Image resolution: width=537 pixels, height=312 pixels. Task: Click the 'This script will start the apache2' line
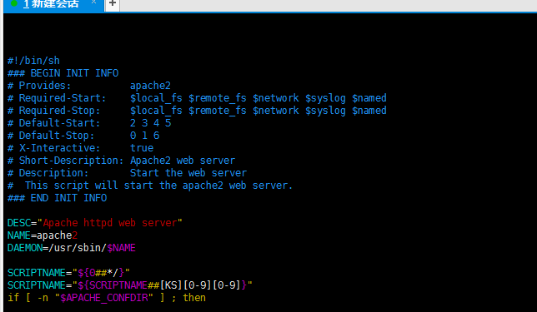(150, 186)
